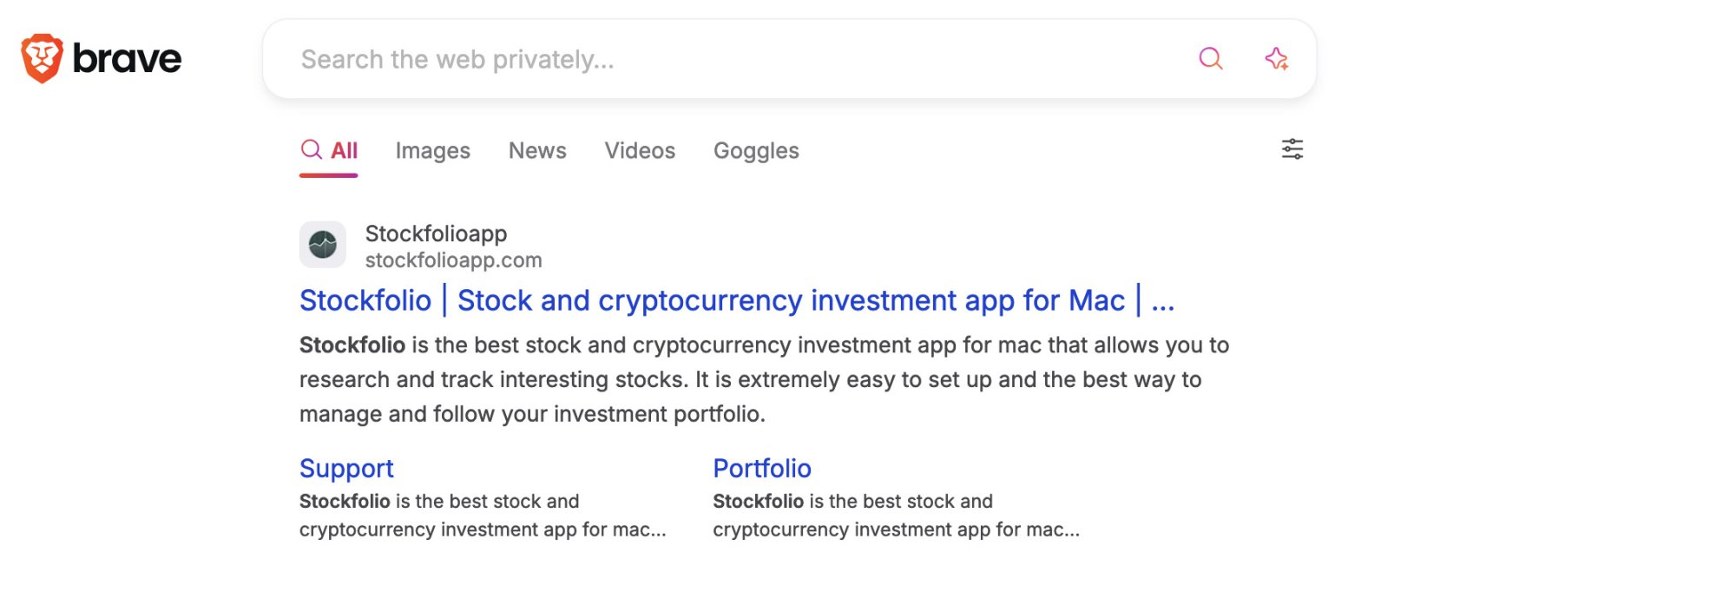Open the AI answer sparkle icon
The width and height of the screenshot is (1736, 605).
tap(1276, 59)
